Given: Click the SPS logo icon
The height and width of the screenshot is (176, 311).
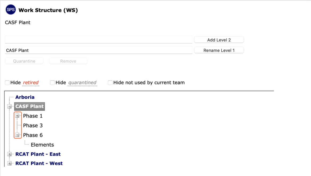Looking at the screenshot, I should (x=11, y=10).
